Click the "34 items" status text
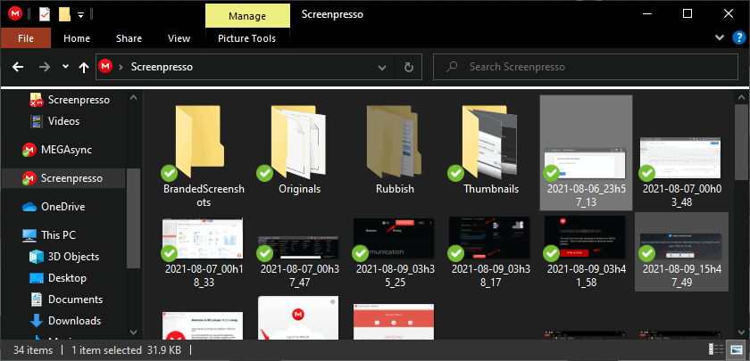This screenshot has height=361, width=750. click(34, 350)
